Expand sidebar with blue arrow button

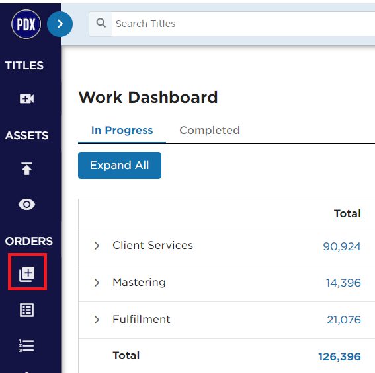[60, 24]
